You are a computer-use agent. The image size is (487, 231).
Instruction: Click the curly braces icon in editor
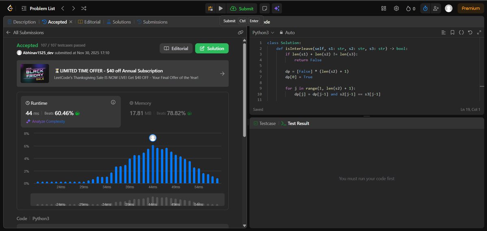coord(461,32)
